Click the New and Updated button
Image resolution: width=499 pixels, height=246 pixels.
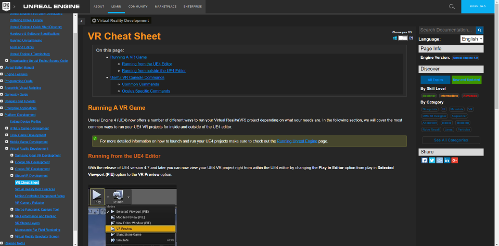tap(467, 80)
